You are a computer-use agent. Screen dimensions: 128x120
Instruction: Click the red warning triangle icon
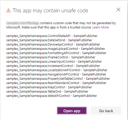[9, 11]
